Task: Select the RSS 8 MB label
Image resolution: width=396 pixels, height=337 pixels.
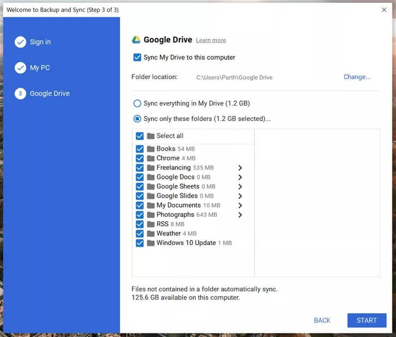Action: (170, 224)
